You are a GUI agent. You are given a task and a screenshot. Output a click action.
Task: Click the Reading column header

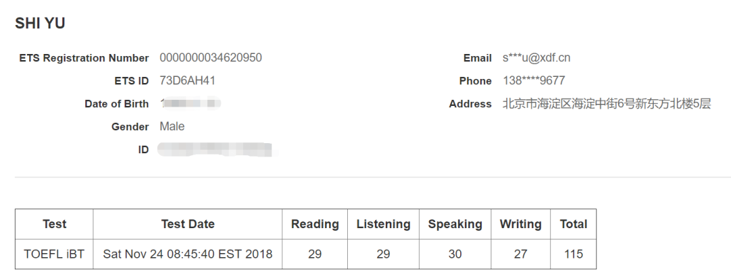click(315, 224)
